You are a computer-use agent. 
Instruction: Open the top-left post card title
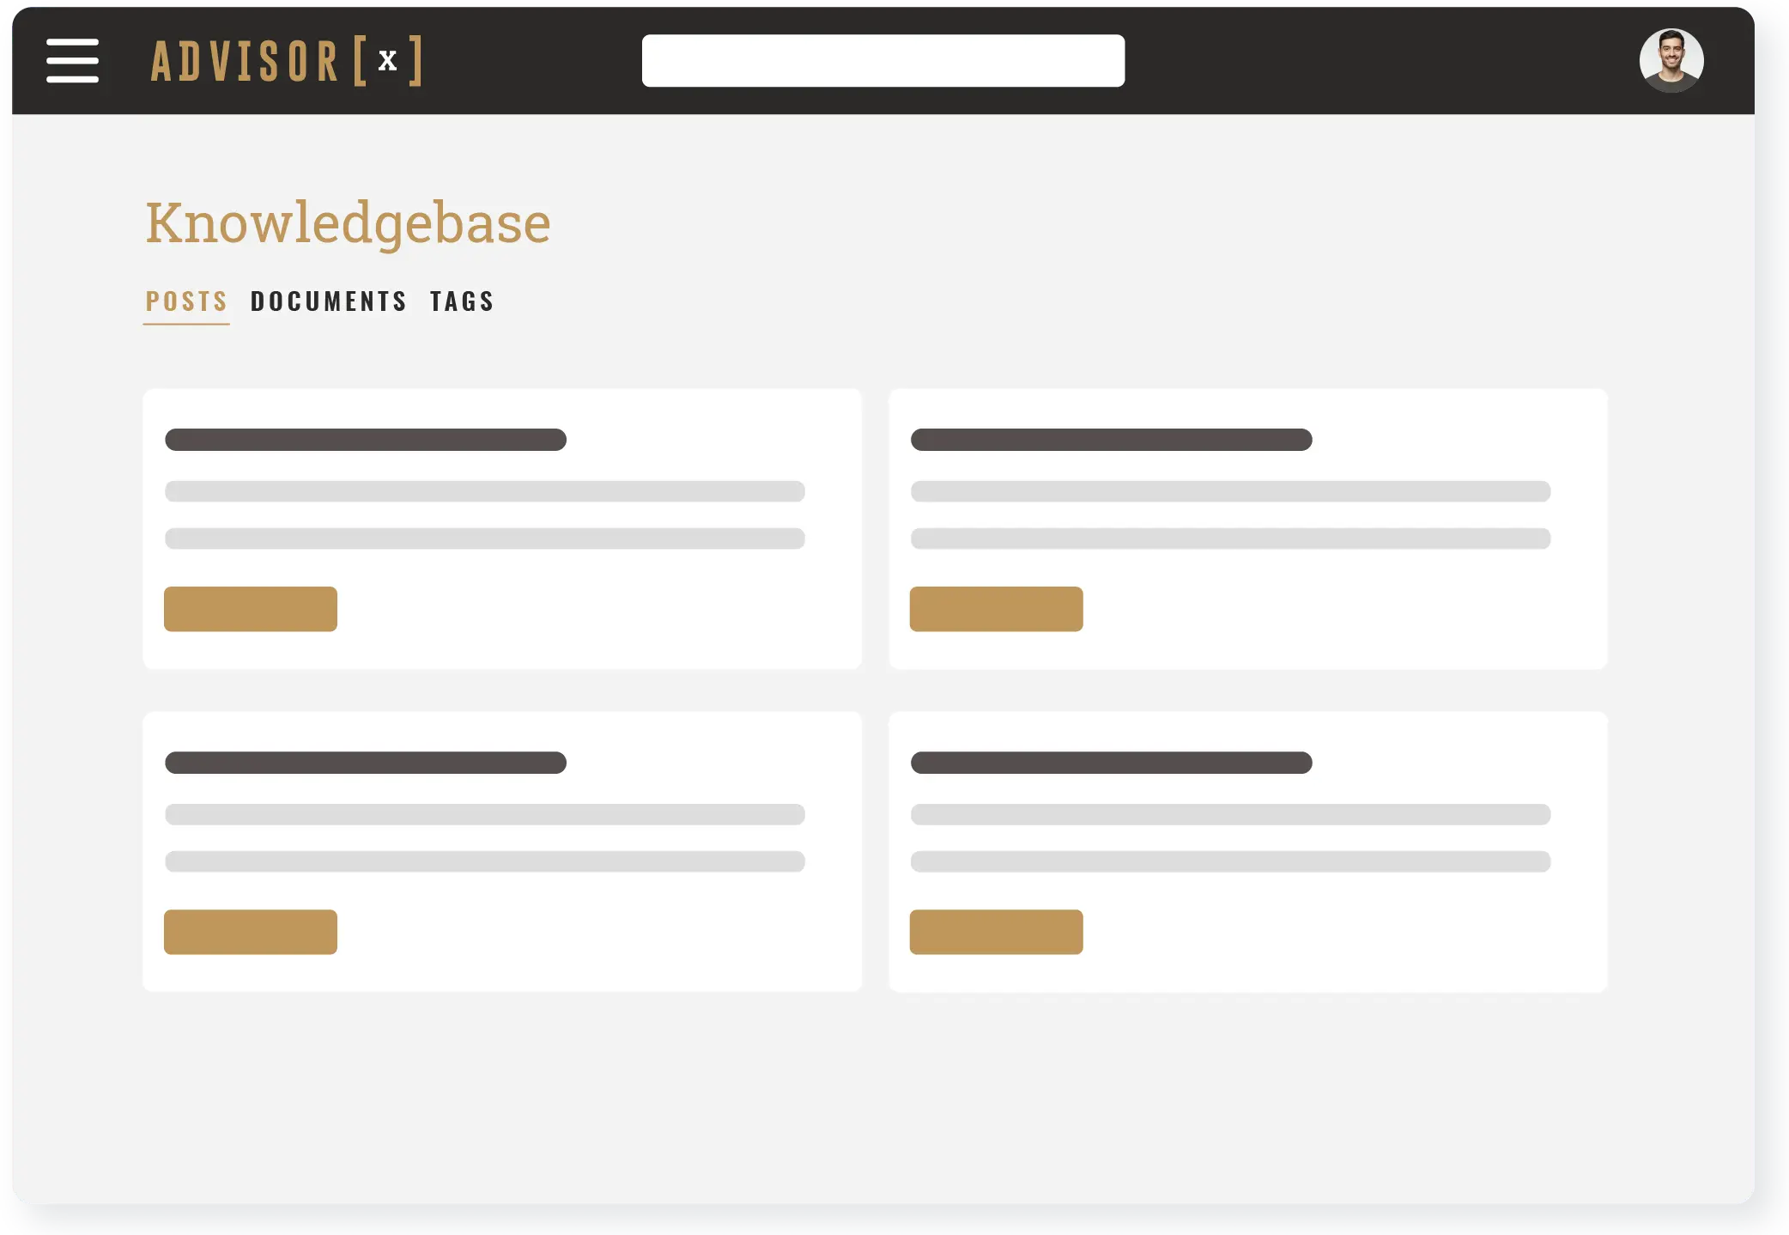tap(366, 440)
